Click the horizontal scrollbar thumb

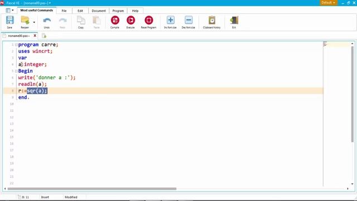coord(92,189)
